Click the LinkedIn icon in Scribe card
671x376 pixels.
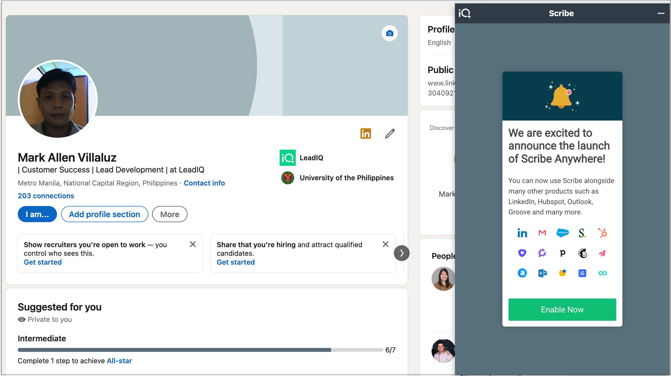click(522, 233)
